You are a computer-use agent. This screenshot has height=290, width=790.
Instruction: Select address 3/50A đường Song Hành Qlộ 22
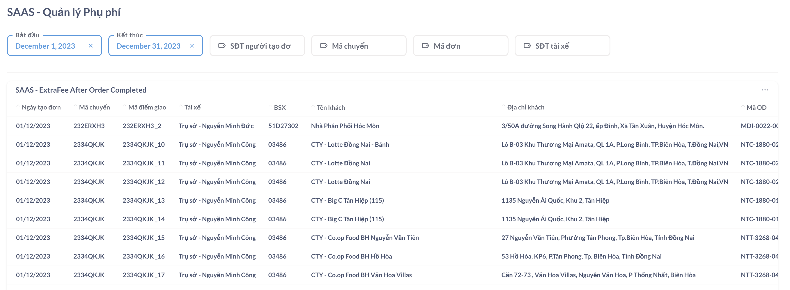point(603,126)
